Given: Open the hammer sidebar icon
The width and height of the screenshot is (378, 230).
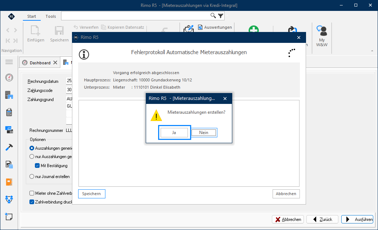Looking at the screenshot, I should click(x=9, y=147).
